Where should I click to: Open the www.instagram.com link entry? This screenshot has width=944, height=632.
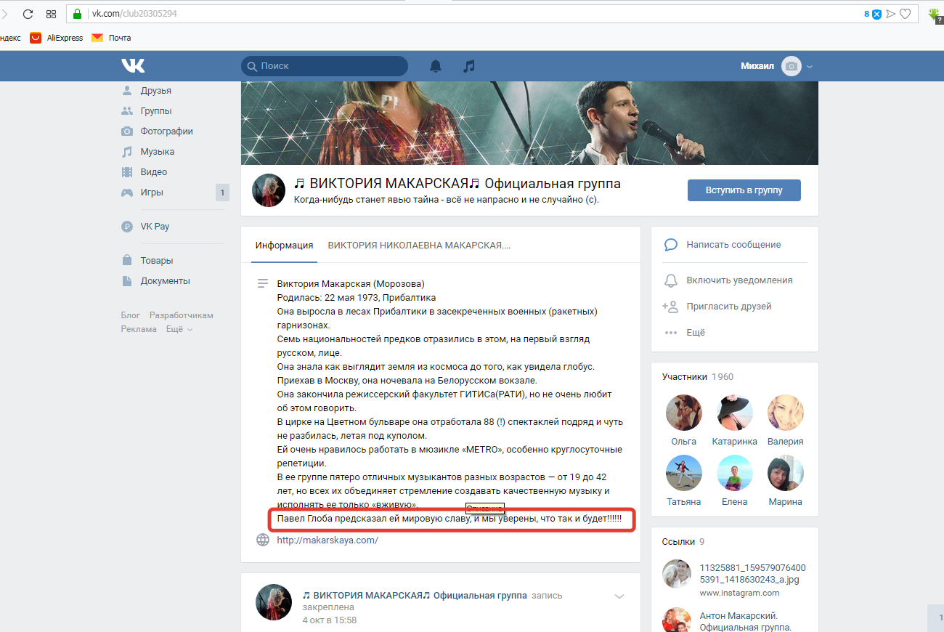pyautogui.click(x=740, y=593)
